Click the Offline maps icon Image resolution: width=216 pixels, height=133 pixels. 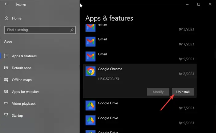coord(6,79)
